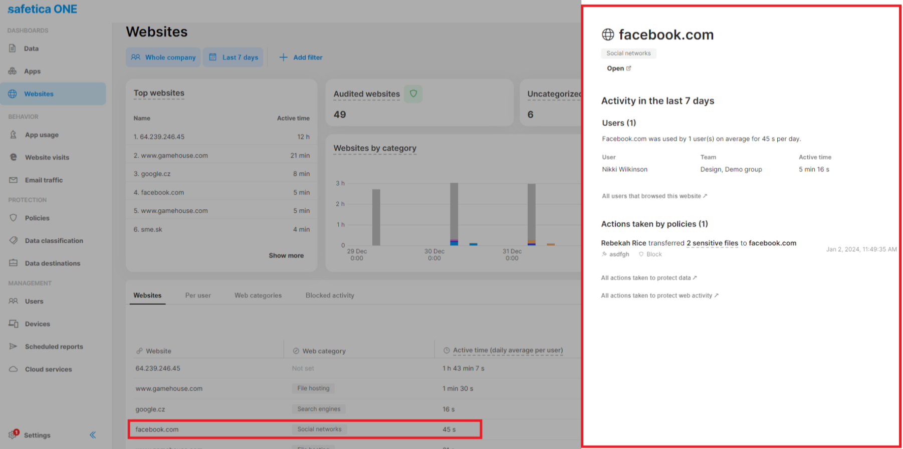
Task: Click the 29 Dec bar in category chart
Action: coord(376,217)
